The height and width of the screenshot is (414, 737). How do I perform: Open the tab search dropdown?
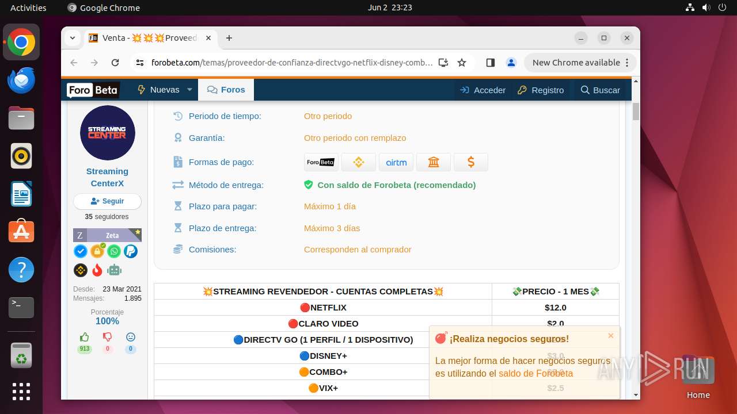point(73,38)
